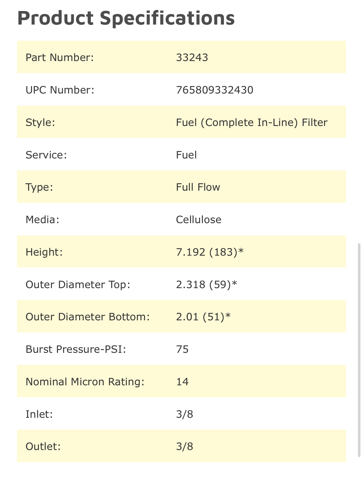363x485 pixels.
Task: Click part number value 33243
Action: pos(192,58)
